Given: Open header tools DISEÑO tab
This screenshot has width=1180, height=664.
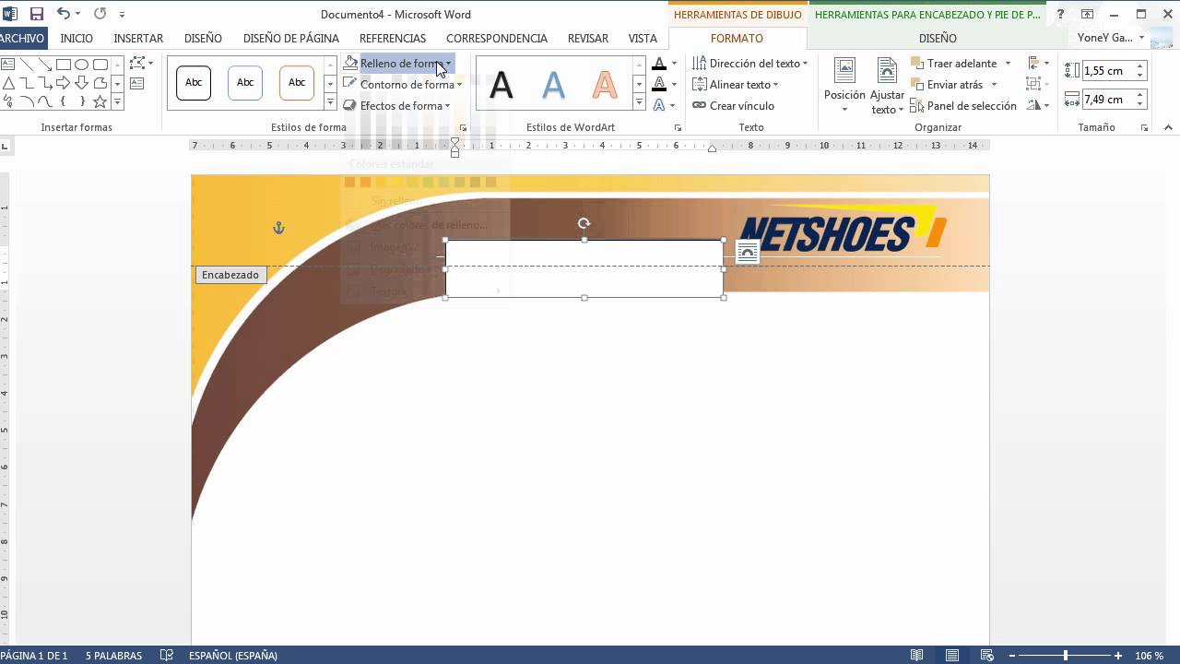Looking at the screenshot, I should point(938,39).
